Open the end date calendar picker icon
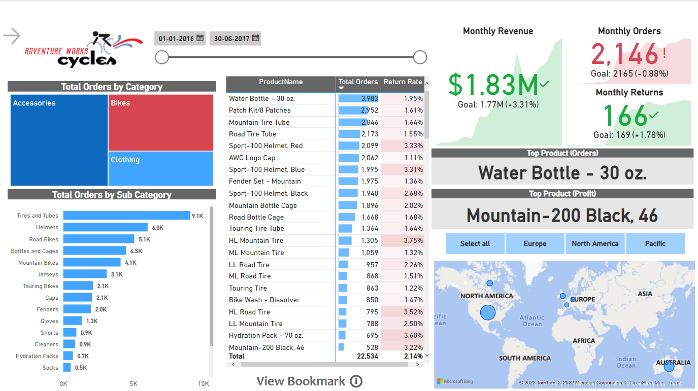This screenshot has width=698, height=391. tap(255, 38)
